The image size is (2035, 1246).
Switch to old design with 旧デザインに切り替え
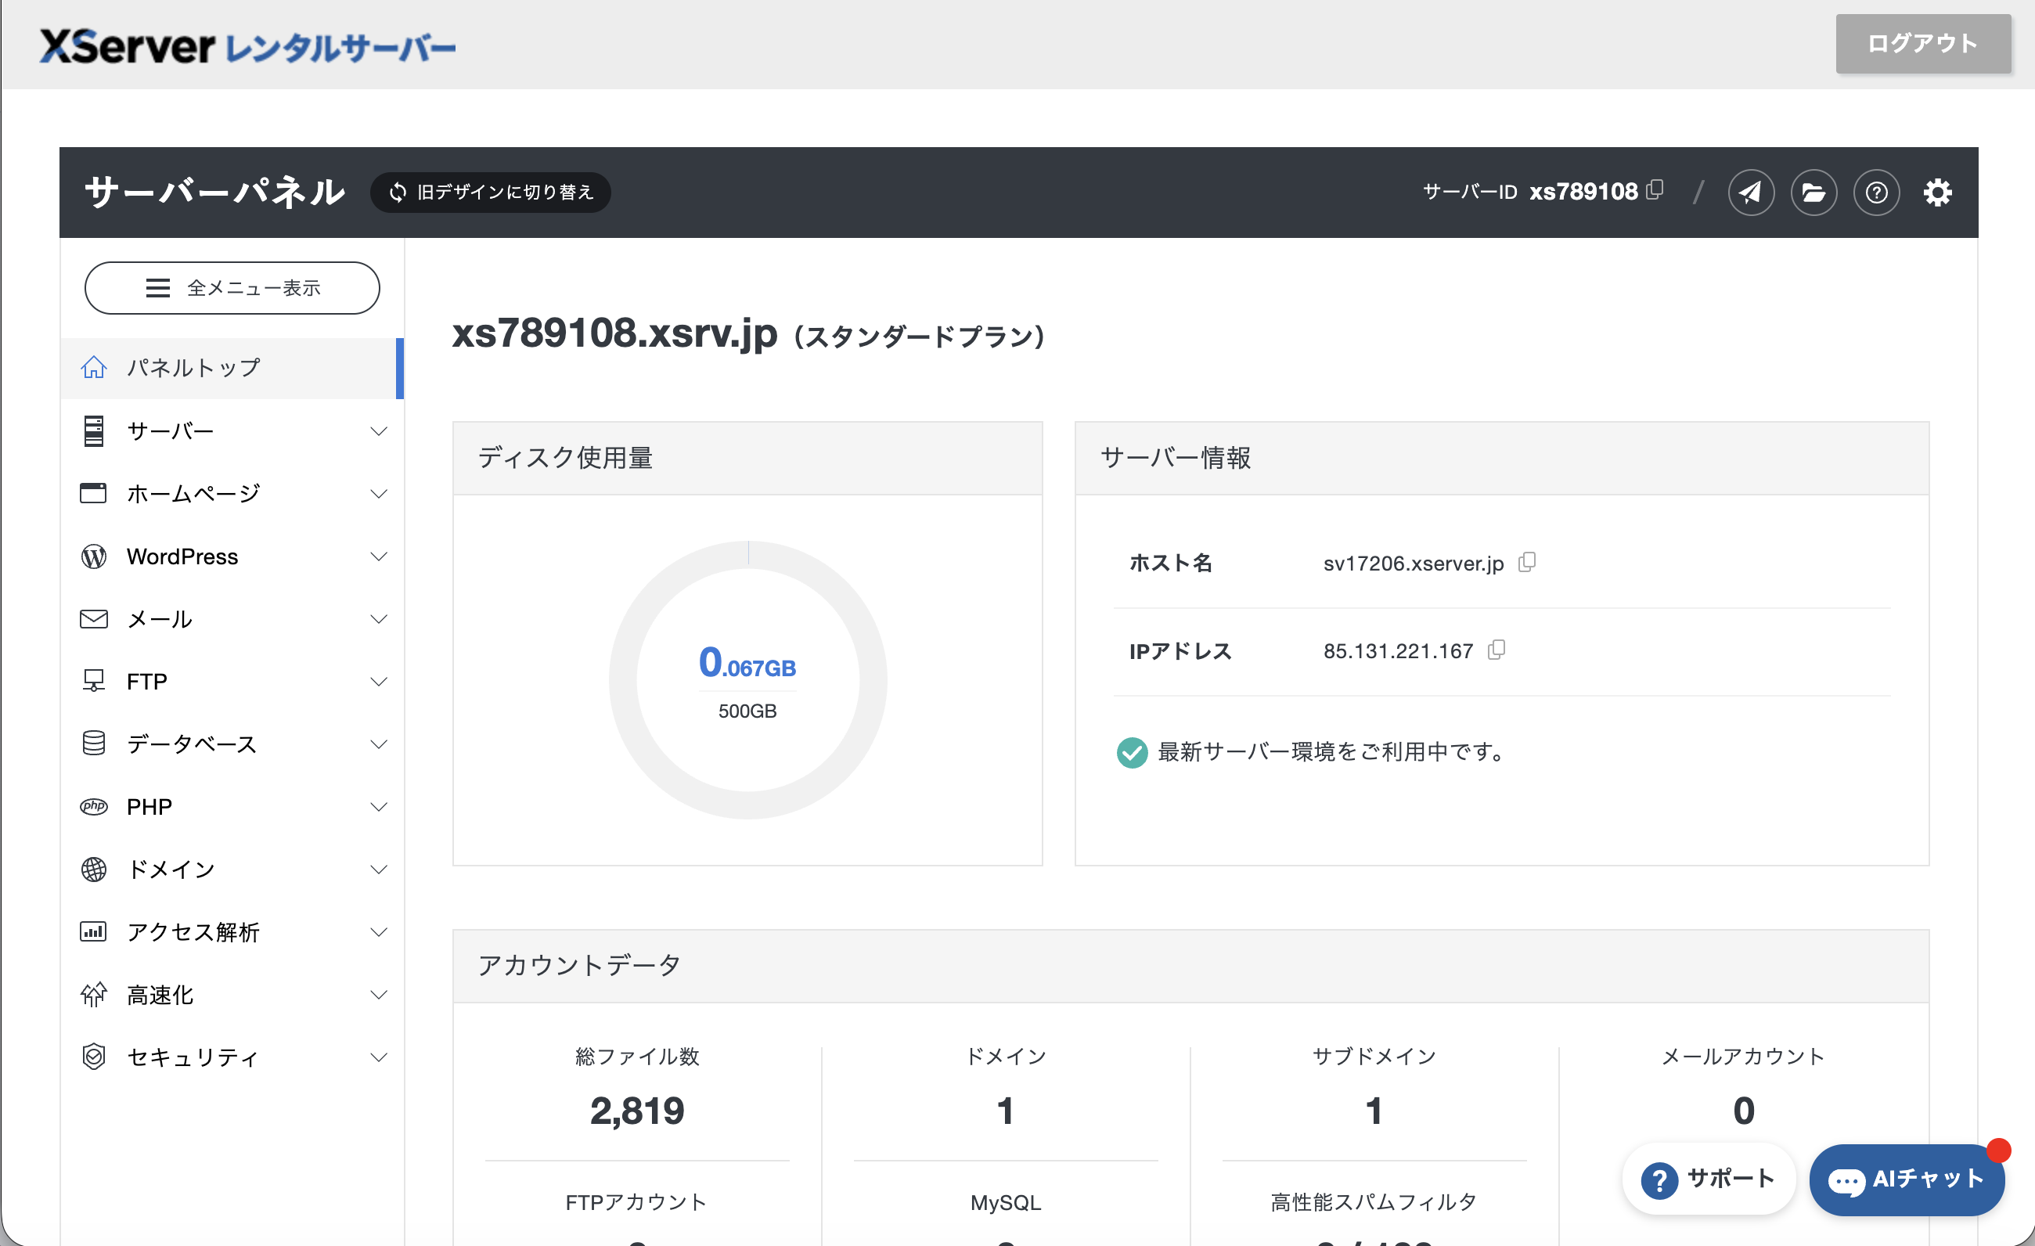point(491,193)
